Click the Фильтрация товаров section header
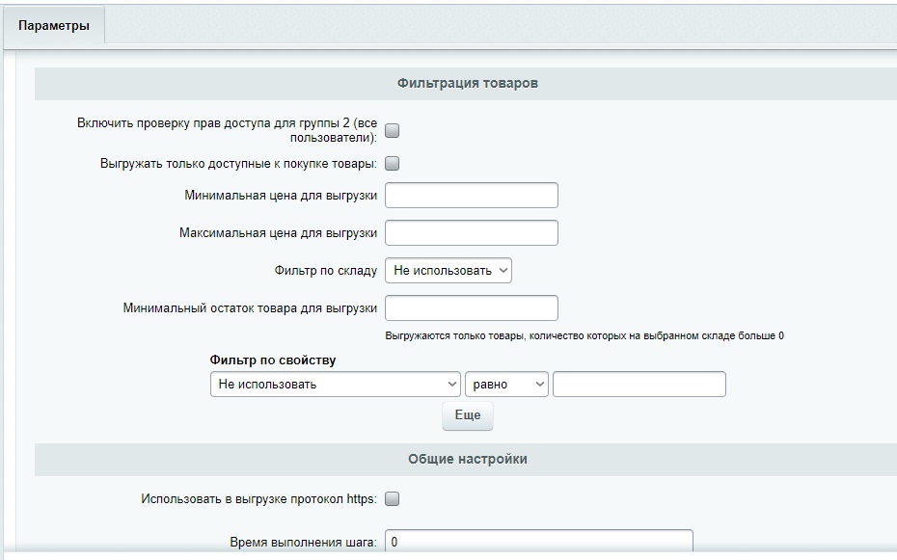 [x=467, y=84]
